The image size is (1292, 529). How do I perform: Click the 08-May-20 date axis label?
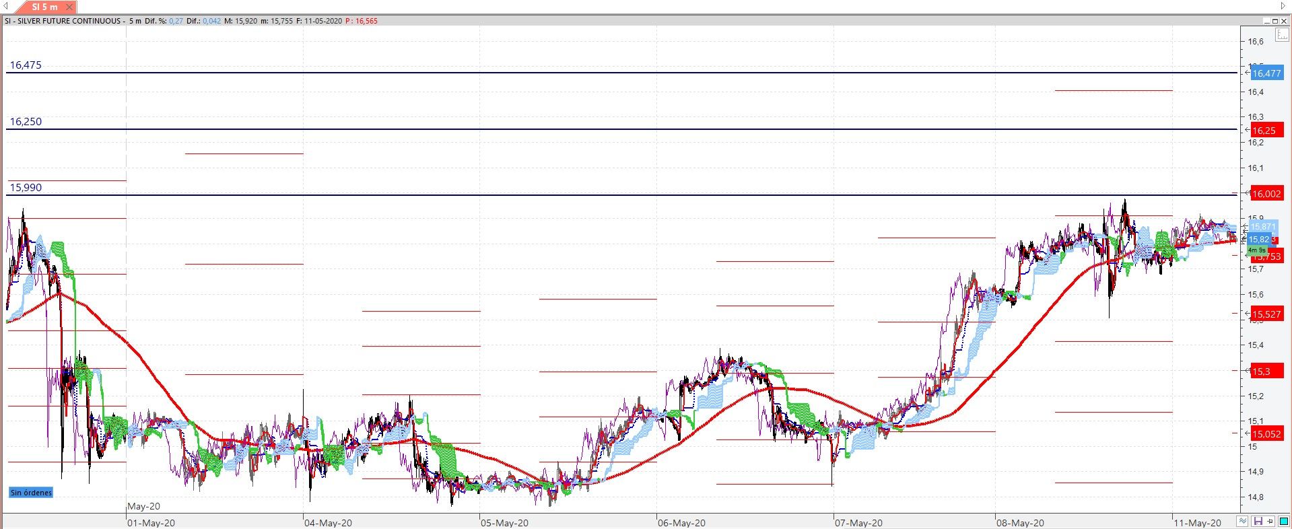1021,523
